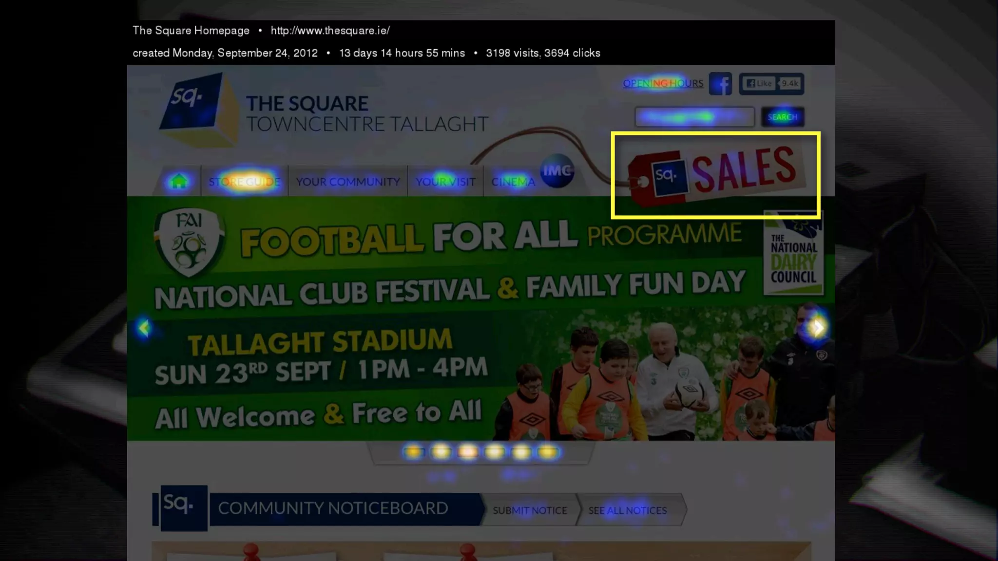Open the Store Guide menu
This screenshot has width=998, height=561.
pyautogui.click(x=244, y=182)
